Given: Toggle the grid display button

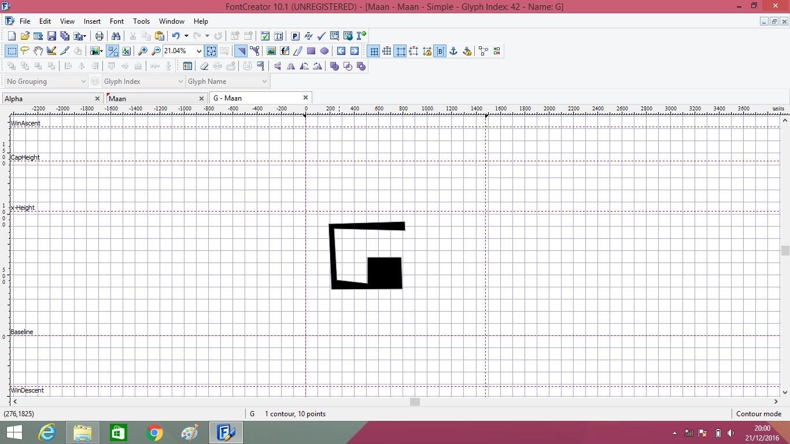Looking at the screenshot, I should 374,51.
